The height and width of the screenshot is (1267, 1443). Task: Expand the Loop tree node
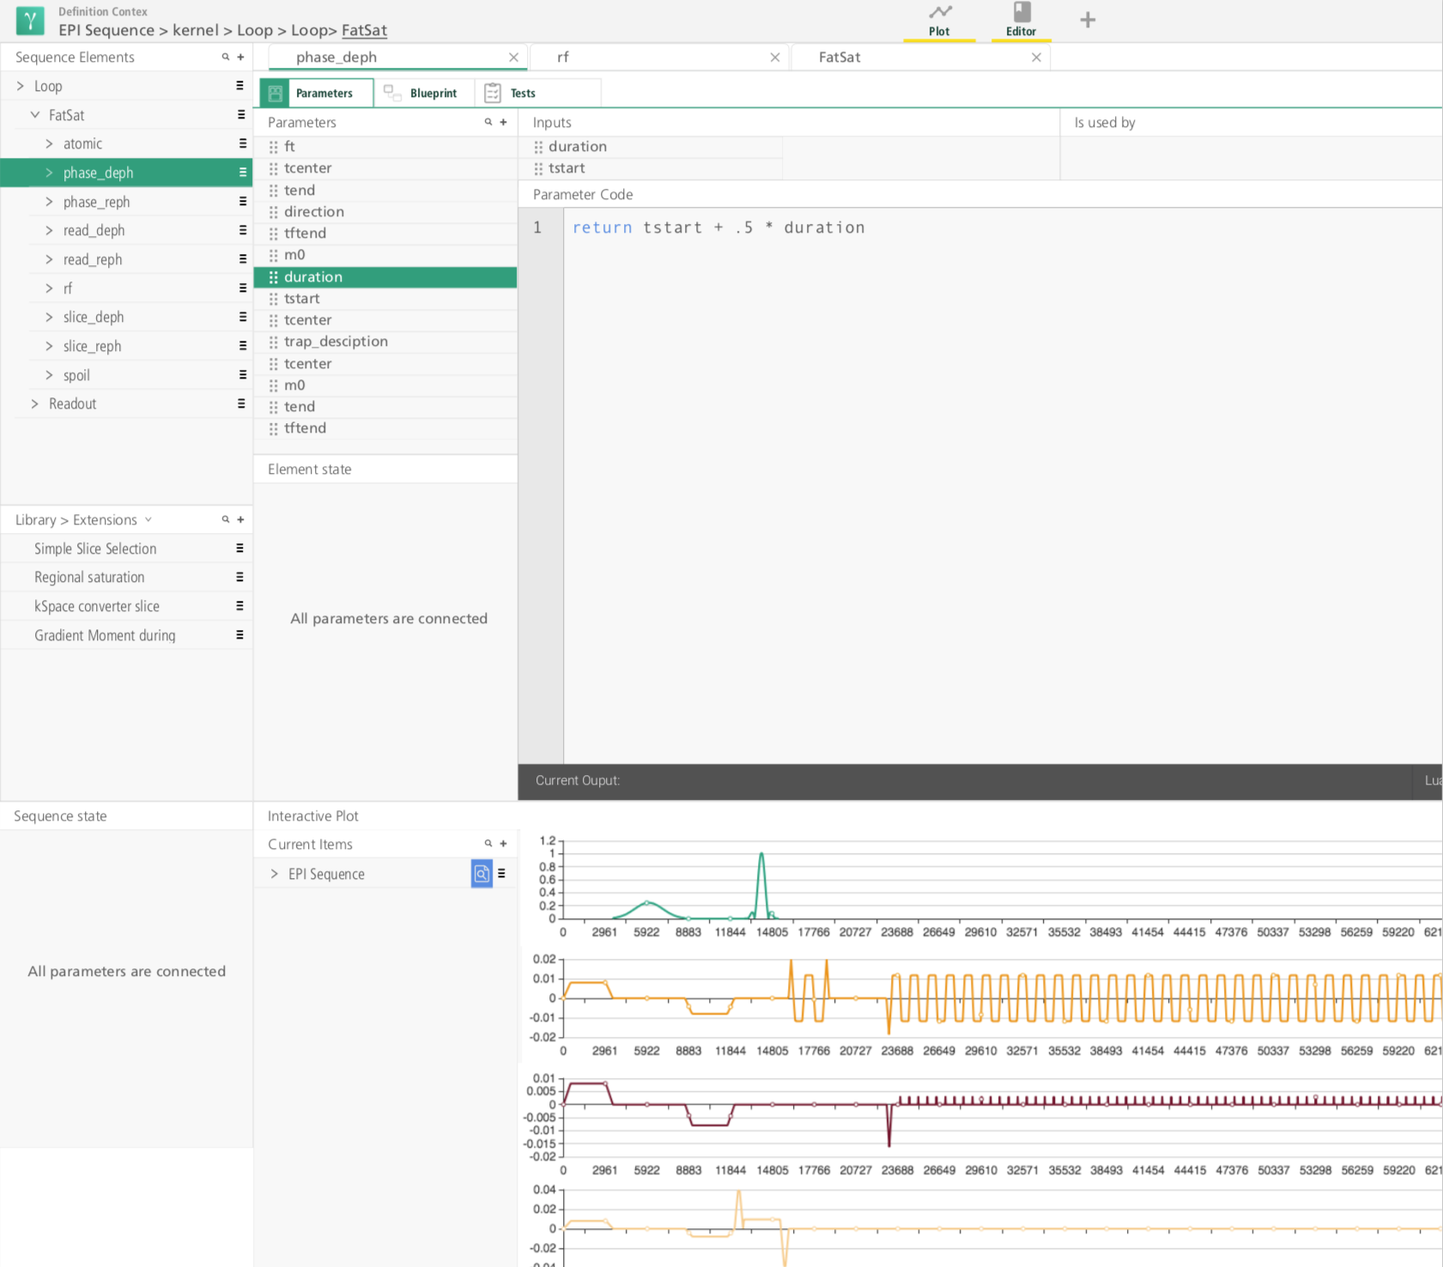(21, 86)
